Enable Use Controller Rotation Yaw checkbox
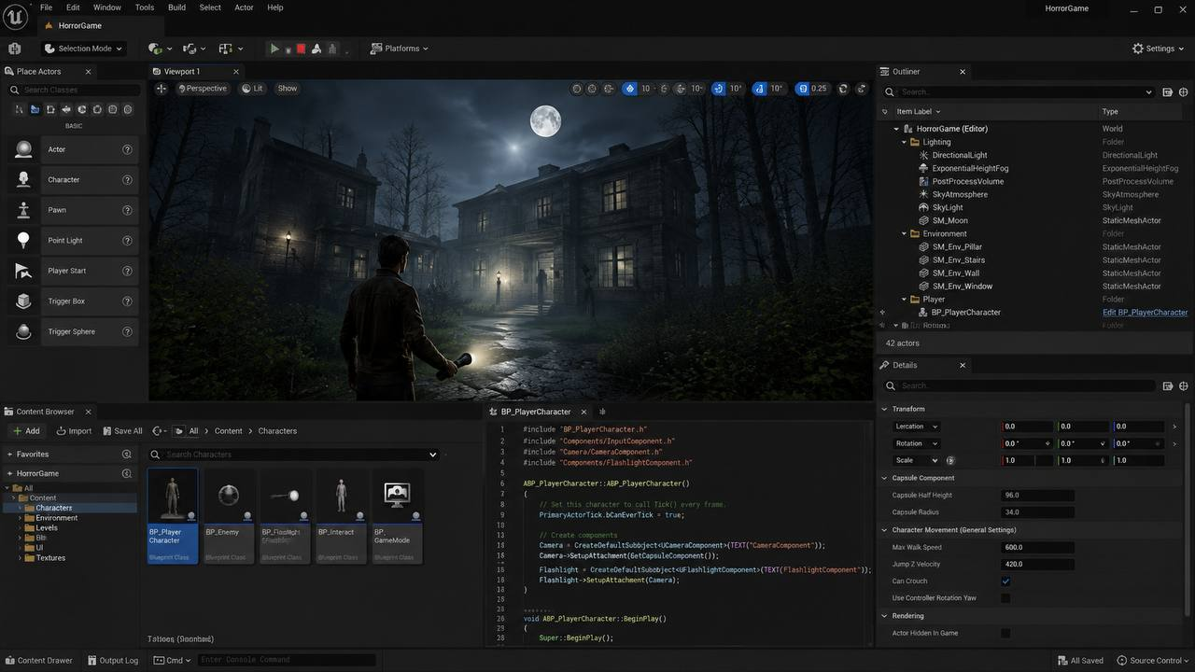The height and width of the screenshot is (672, 1195). (x=1005, y=598)
